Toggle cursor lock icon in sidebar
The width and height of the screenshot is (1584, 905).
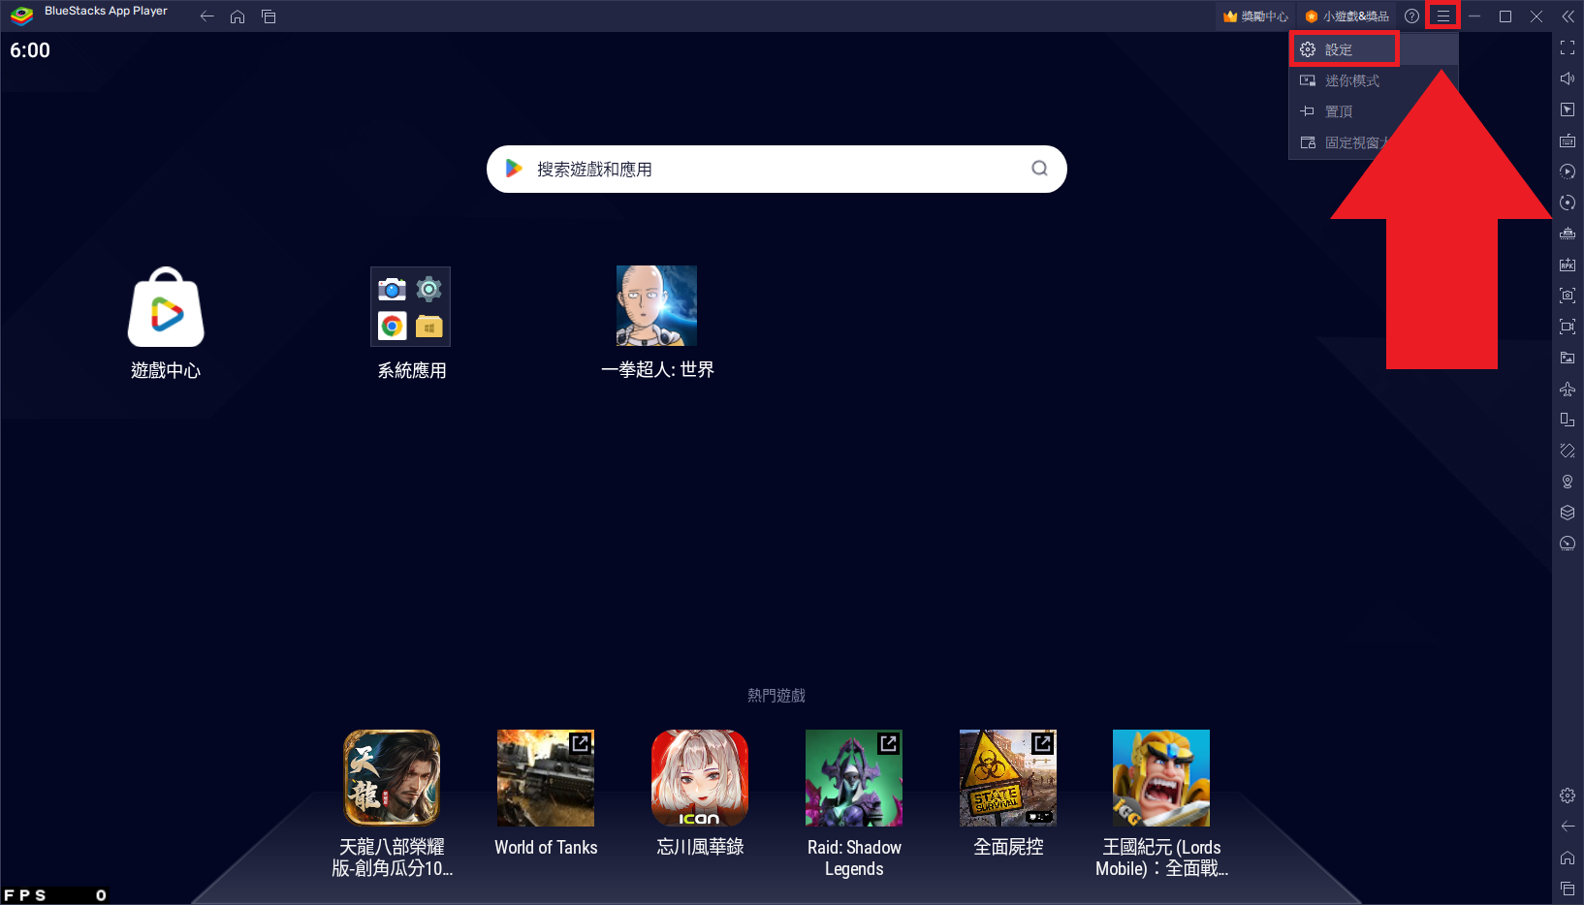click(x=1568, y=109)
